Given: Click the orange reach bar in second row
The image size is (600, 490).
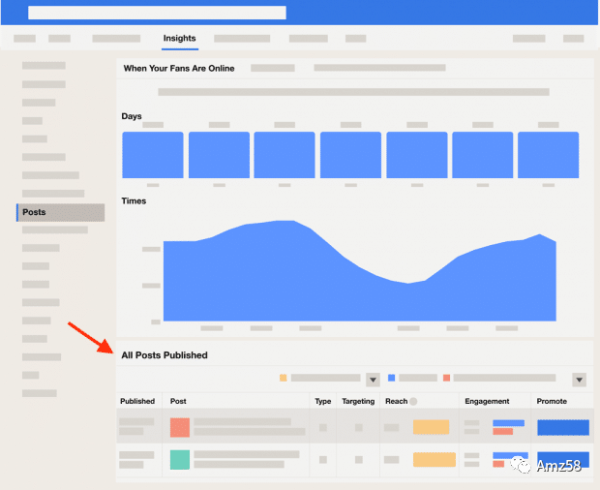Looking at the screenshot, I should 434,460.
